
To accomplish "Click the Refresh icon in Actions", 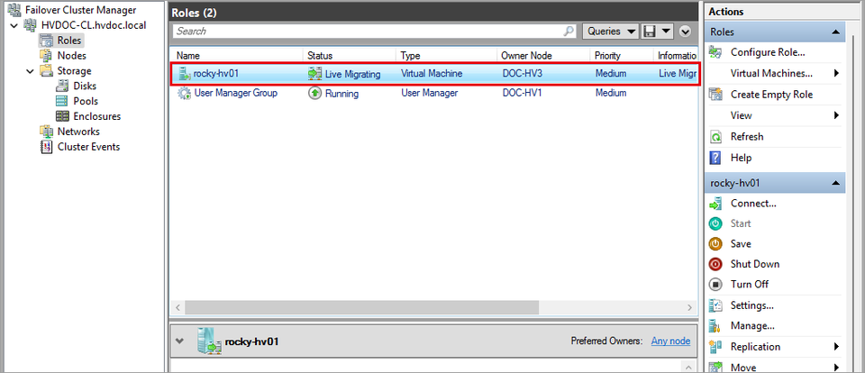I will [715, 137].
